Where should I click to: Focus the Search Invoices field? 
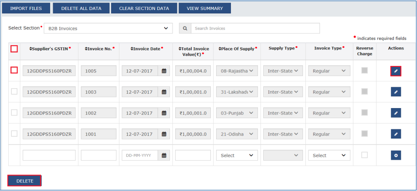[255, 28]
